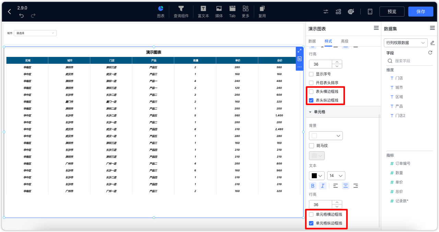Switch to the 数据 data tab
This screenshot has width=439, height=232.
(x=312, y=41)
